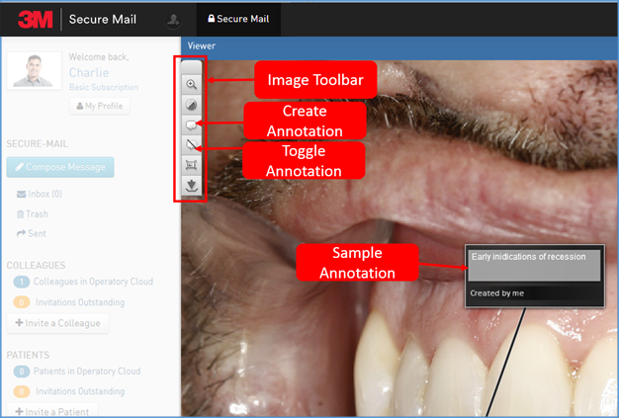Click the user name Charlie
The image size is (619, 418).
[x=89, y=72]
